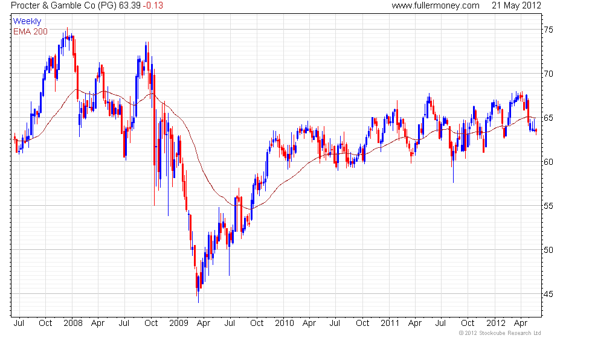Go to the 2011 time axis marker
Viewport: 592px width, 338px height.
(388, 323)
